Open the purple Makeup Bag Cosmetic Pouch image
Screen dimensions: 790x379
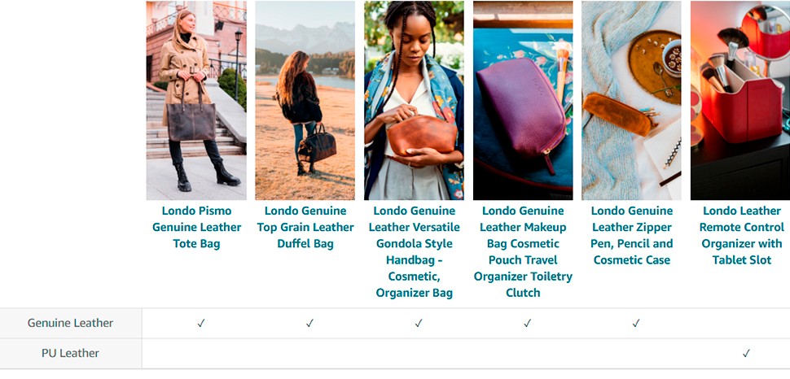(523, 101)
